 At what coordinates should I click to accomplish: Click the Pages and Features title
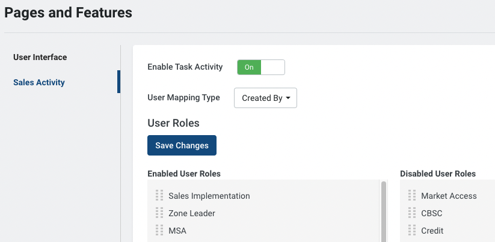[x=68, y=13]
